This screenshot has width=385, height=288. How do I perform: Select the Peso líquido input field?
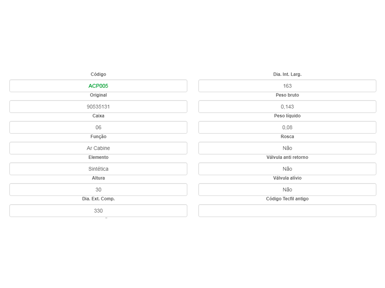(287, 127)
